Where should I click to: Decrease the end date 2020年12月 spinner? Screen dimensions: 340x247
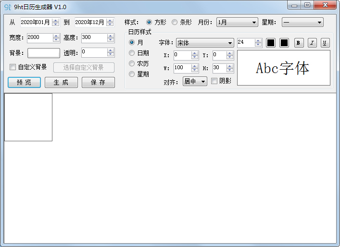point(110,24)
